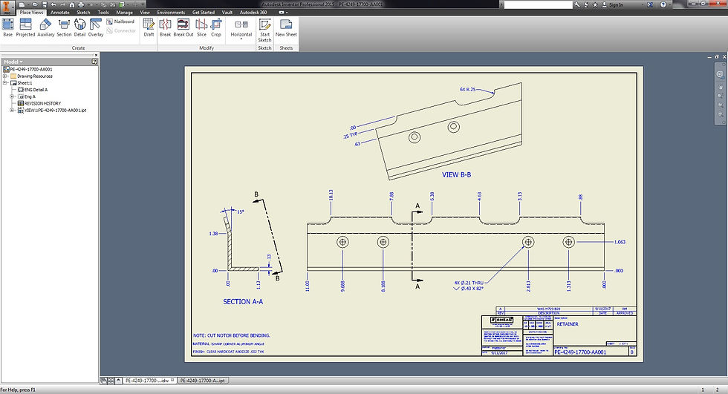Expand the Eng A node

tap(13, 96)
